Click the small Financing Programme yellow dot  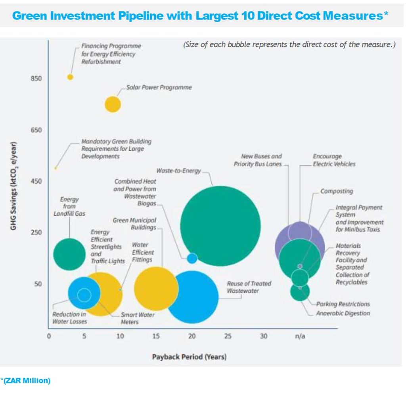tap(70, 77)
